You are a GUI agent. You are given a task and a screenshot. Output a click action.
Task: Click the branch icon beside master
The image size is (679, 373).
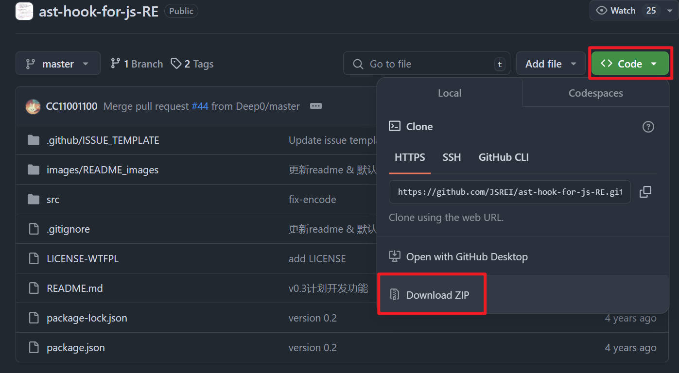tap(31, 64)
